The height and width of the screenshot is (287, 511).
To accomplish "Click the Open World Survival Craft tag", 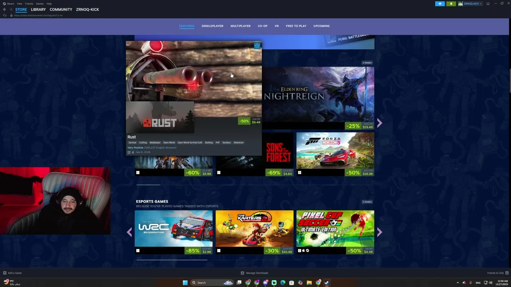I will tap(190, 142).
